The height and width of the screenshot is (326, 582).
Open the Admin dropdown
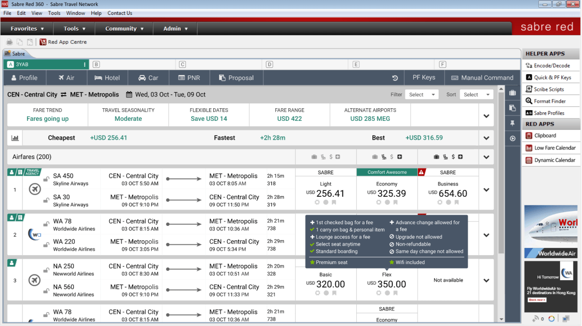(x=175, y=28)
